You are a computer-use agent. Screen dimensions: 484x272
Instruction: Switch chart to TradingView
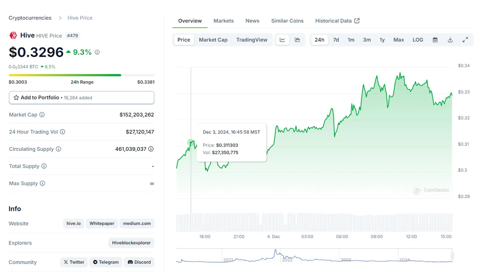252,40
